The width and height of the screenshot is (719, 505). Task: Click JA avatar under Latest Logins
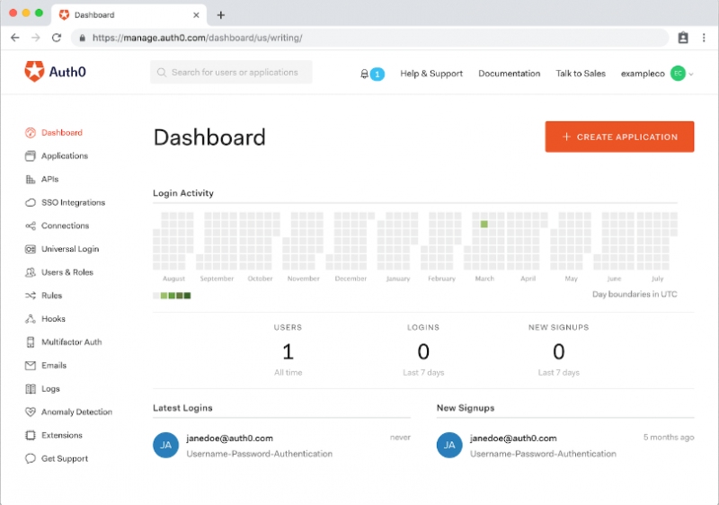click(x=165, y=445)
